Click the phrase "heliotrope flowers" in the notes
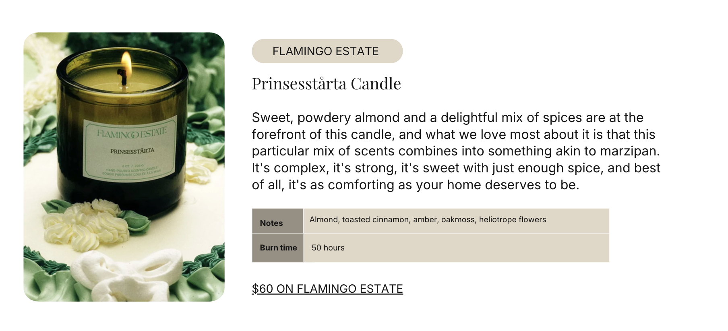 [x=513, y=219]
